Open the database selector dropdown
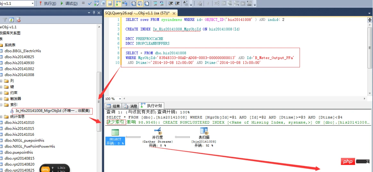 click(33, 4)
